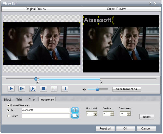Click the Original Preview header
The image size is (163, 134).
tap(41, 9)
